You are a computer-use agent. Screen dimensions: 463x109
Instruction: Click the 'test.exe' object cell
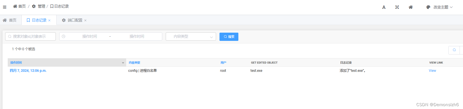[256, 71]
